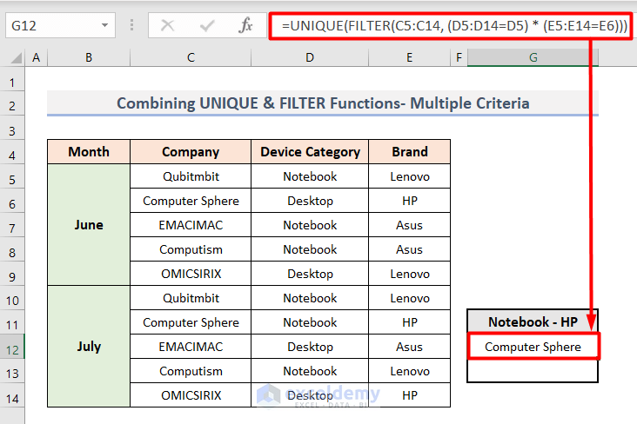Select column F header
Screen dimensions: 637x424
[459, 57]
